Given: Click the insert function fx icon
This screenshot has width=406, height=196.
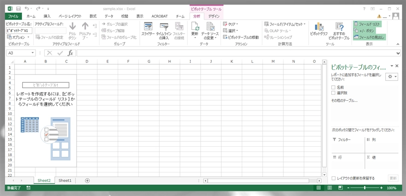Looking at the screenshot, I should pos(70,53).
